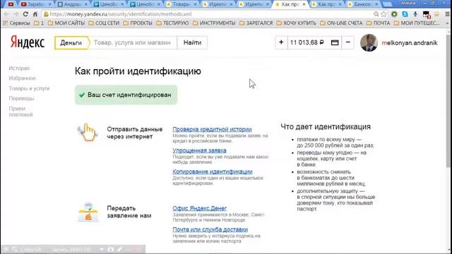Click the Как пройти идентификацию heading
The height and width of the screenshot is (254, 452).
point(138,71)
